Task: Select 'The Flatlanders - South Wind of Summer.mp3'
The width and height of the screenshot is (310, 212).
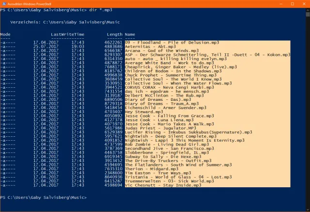Action: tap(178, 165)
